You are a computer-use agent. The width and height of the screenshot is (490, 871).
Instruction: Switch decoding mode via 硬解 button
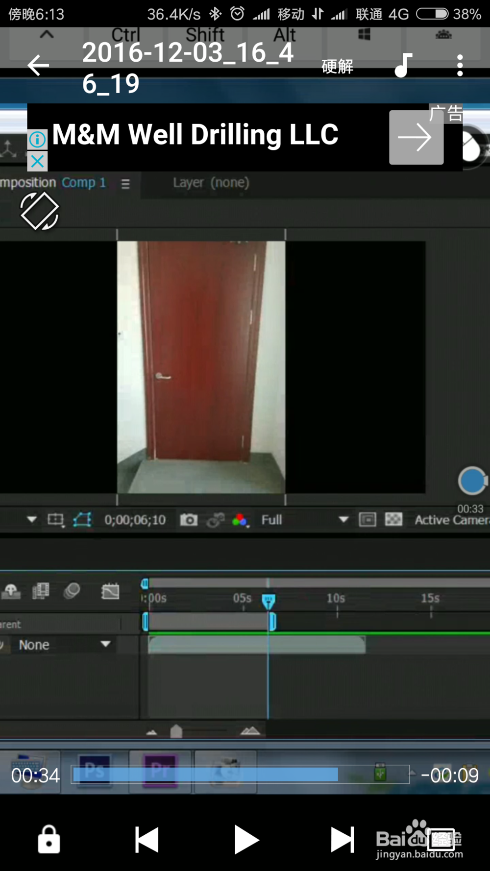click(337, 66)
